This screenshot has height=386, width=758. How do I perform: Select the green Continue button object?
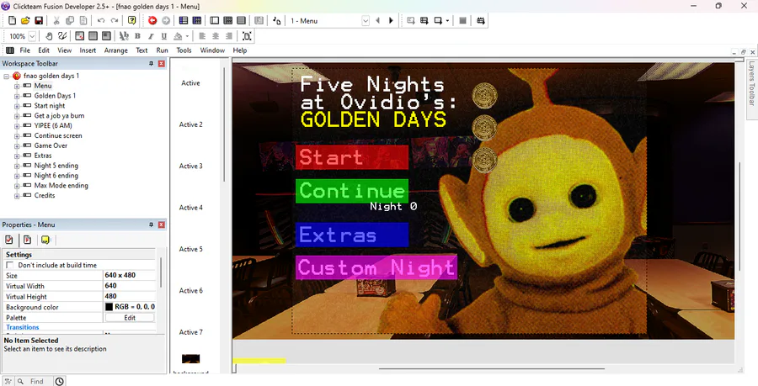[x=352, y=191]
